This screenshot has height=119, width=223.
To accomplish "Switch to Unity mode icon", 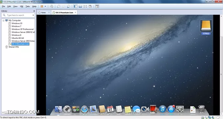I will click(x=90, y=6).
